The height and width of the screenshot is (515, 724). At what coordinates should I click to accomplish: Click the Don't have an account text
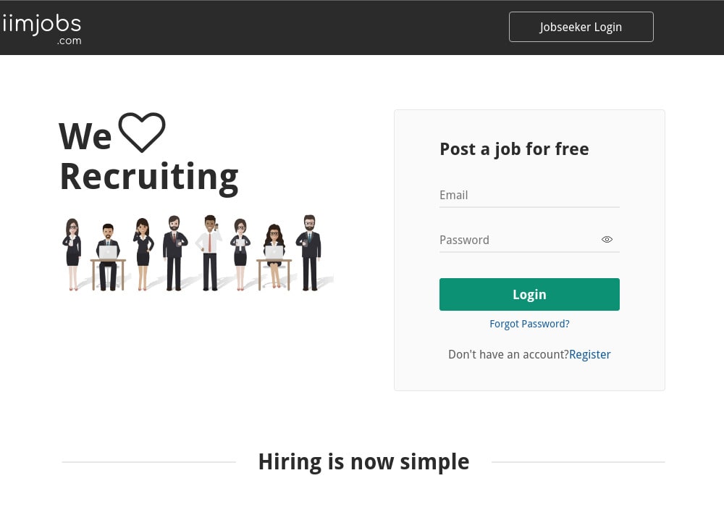(x=508, y=354)
